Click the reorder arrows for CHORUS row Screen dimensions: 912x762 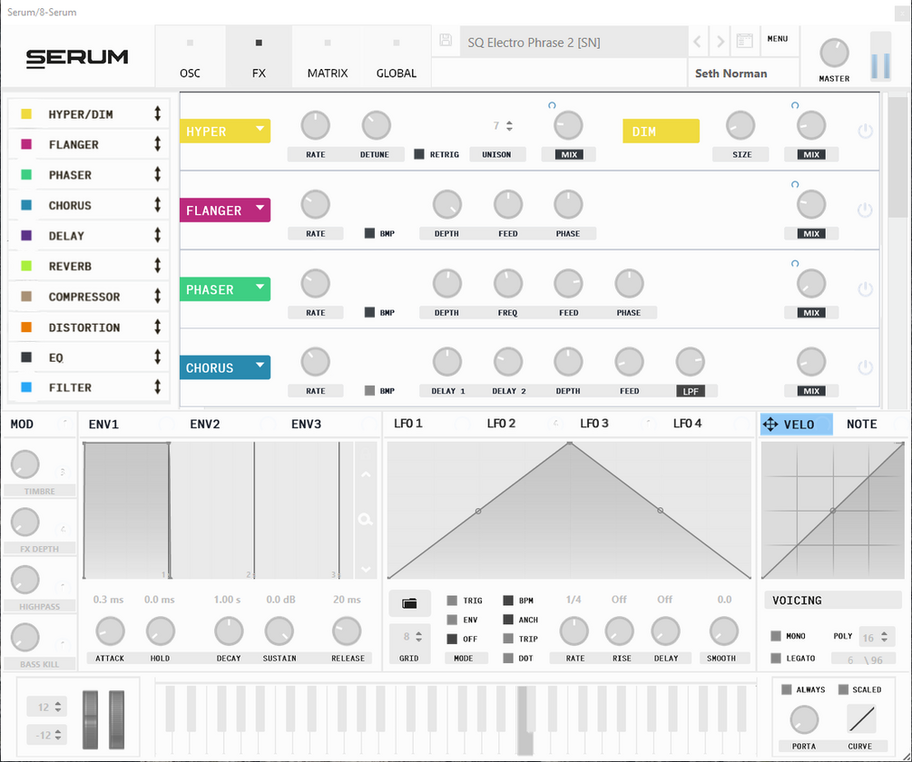157,205
